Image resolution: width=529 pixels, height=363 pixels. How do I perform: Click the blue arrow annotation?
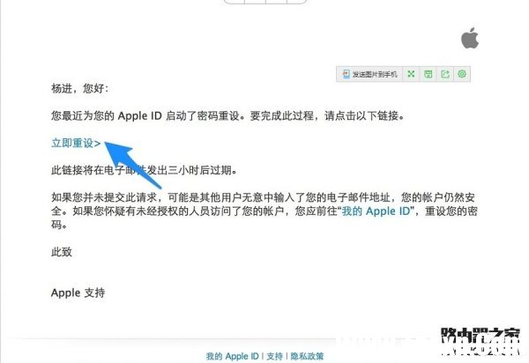(131, 164)
